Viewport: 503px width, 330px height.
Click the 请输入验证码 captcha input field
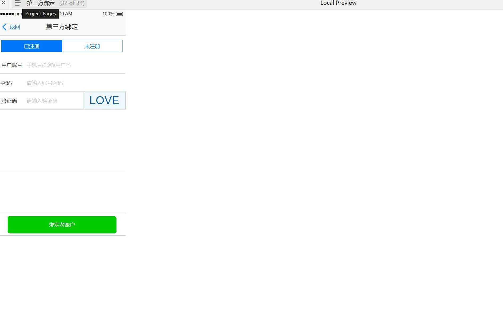pyautogui.click(x=53, y=101)
